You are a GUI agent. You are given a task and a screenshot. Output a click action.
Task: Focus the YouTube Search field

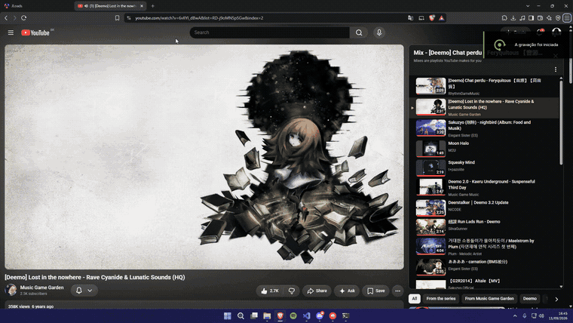[x=270, y=32]
